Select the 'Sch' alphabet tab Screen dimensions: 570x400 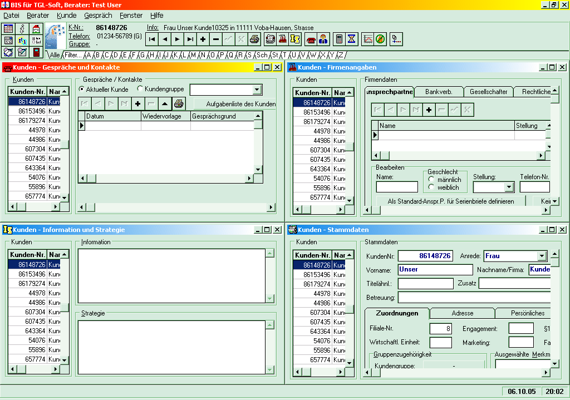262,55
